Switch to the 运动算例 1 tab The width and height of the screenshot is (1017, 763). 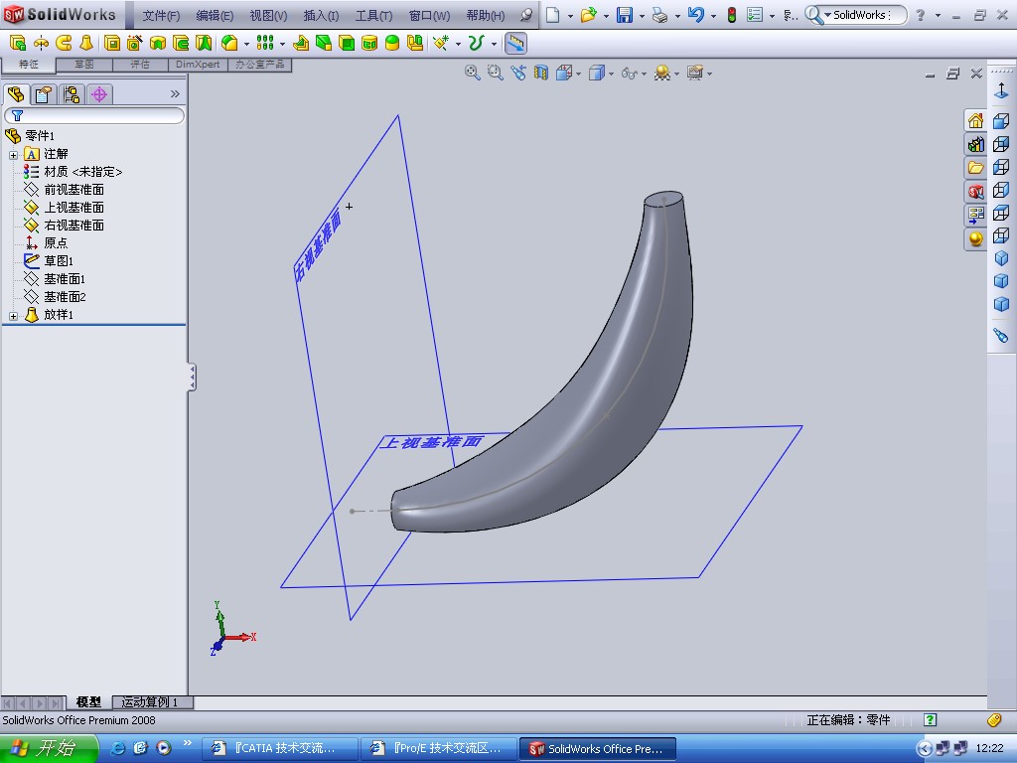(x=150, y=702)
